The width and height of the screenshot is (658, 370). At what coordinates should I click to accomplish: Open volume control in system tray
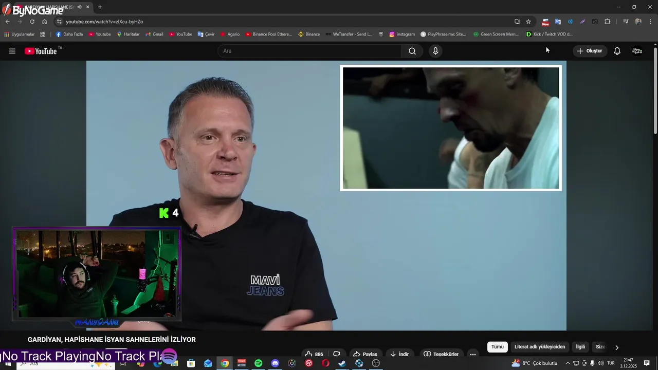[600, 363]
